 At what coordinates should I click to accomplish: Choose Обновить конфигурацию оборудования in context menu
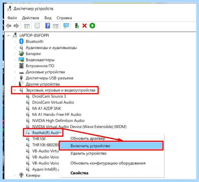[108, 163]
